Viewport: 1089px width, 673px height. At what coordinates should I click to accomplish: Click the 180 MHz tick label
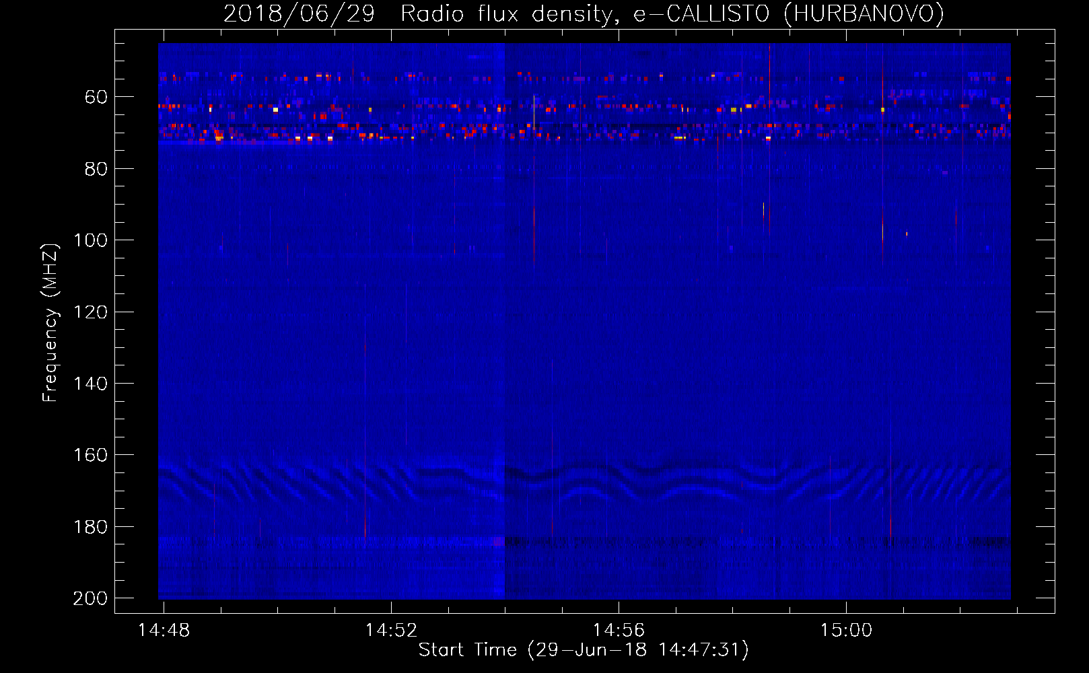pos(90,527)
